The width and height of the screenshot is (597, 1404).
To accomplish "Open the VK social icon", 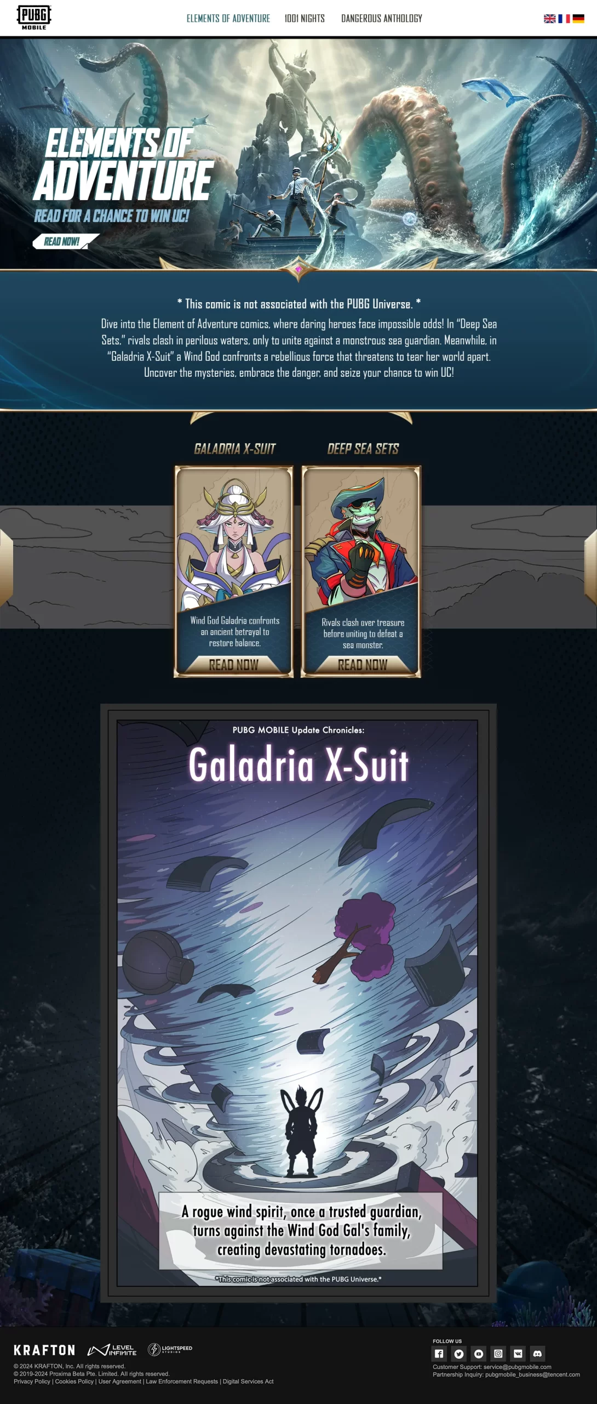I will pyautogui.click(x=518, y=1354).
